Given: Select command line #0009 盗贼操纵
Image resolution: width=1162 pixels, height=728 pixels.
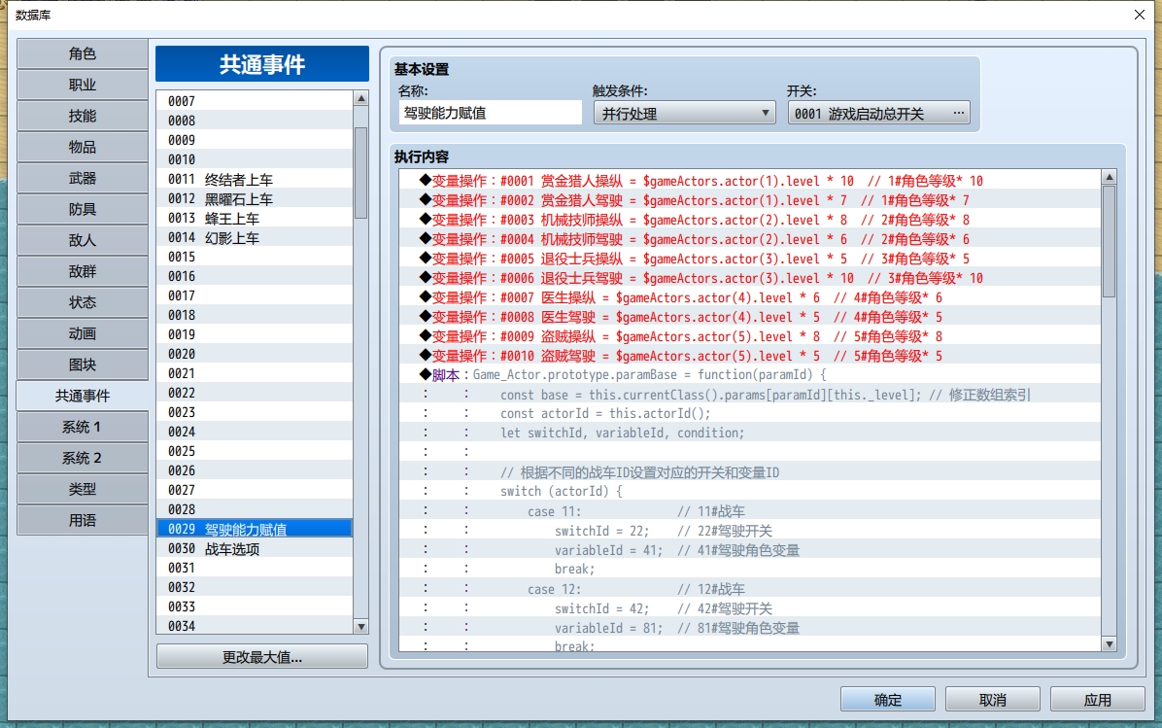Looking at the screenshot, I should 750,336.
